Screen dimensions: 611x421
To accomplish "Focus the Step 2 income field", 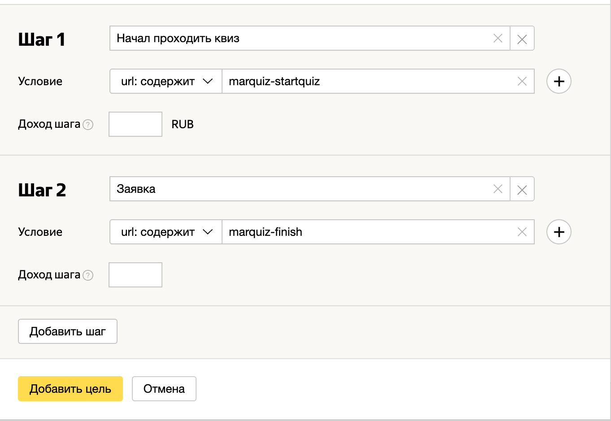I will pyautogui.click(x=135, y=275).
